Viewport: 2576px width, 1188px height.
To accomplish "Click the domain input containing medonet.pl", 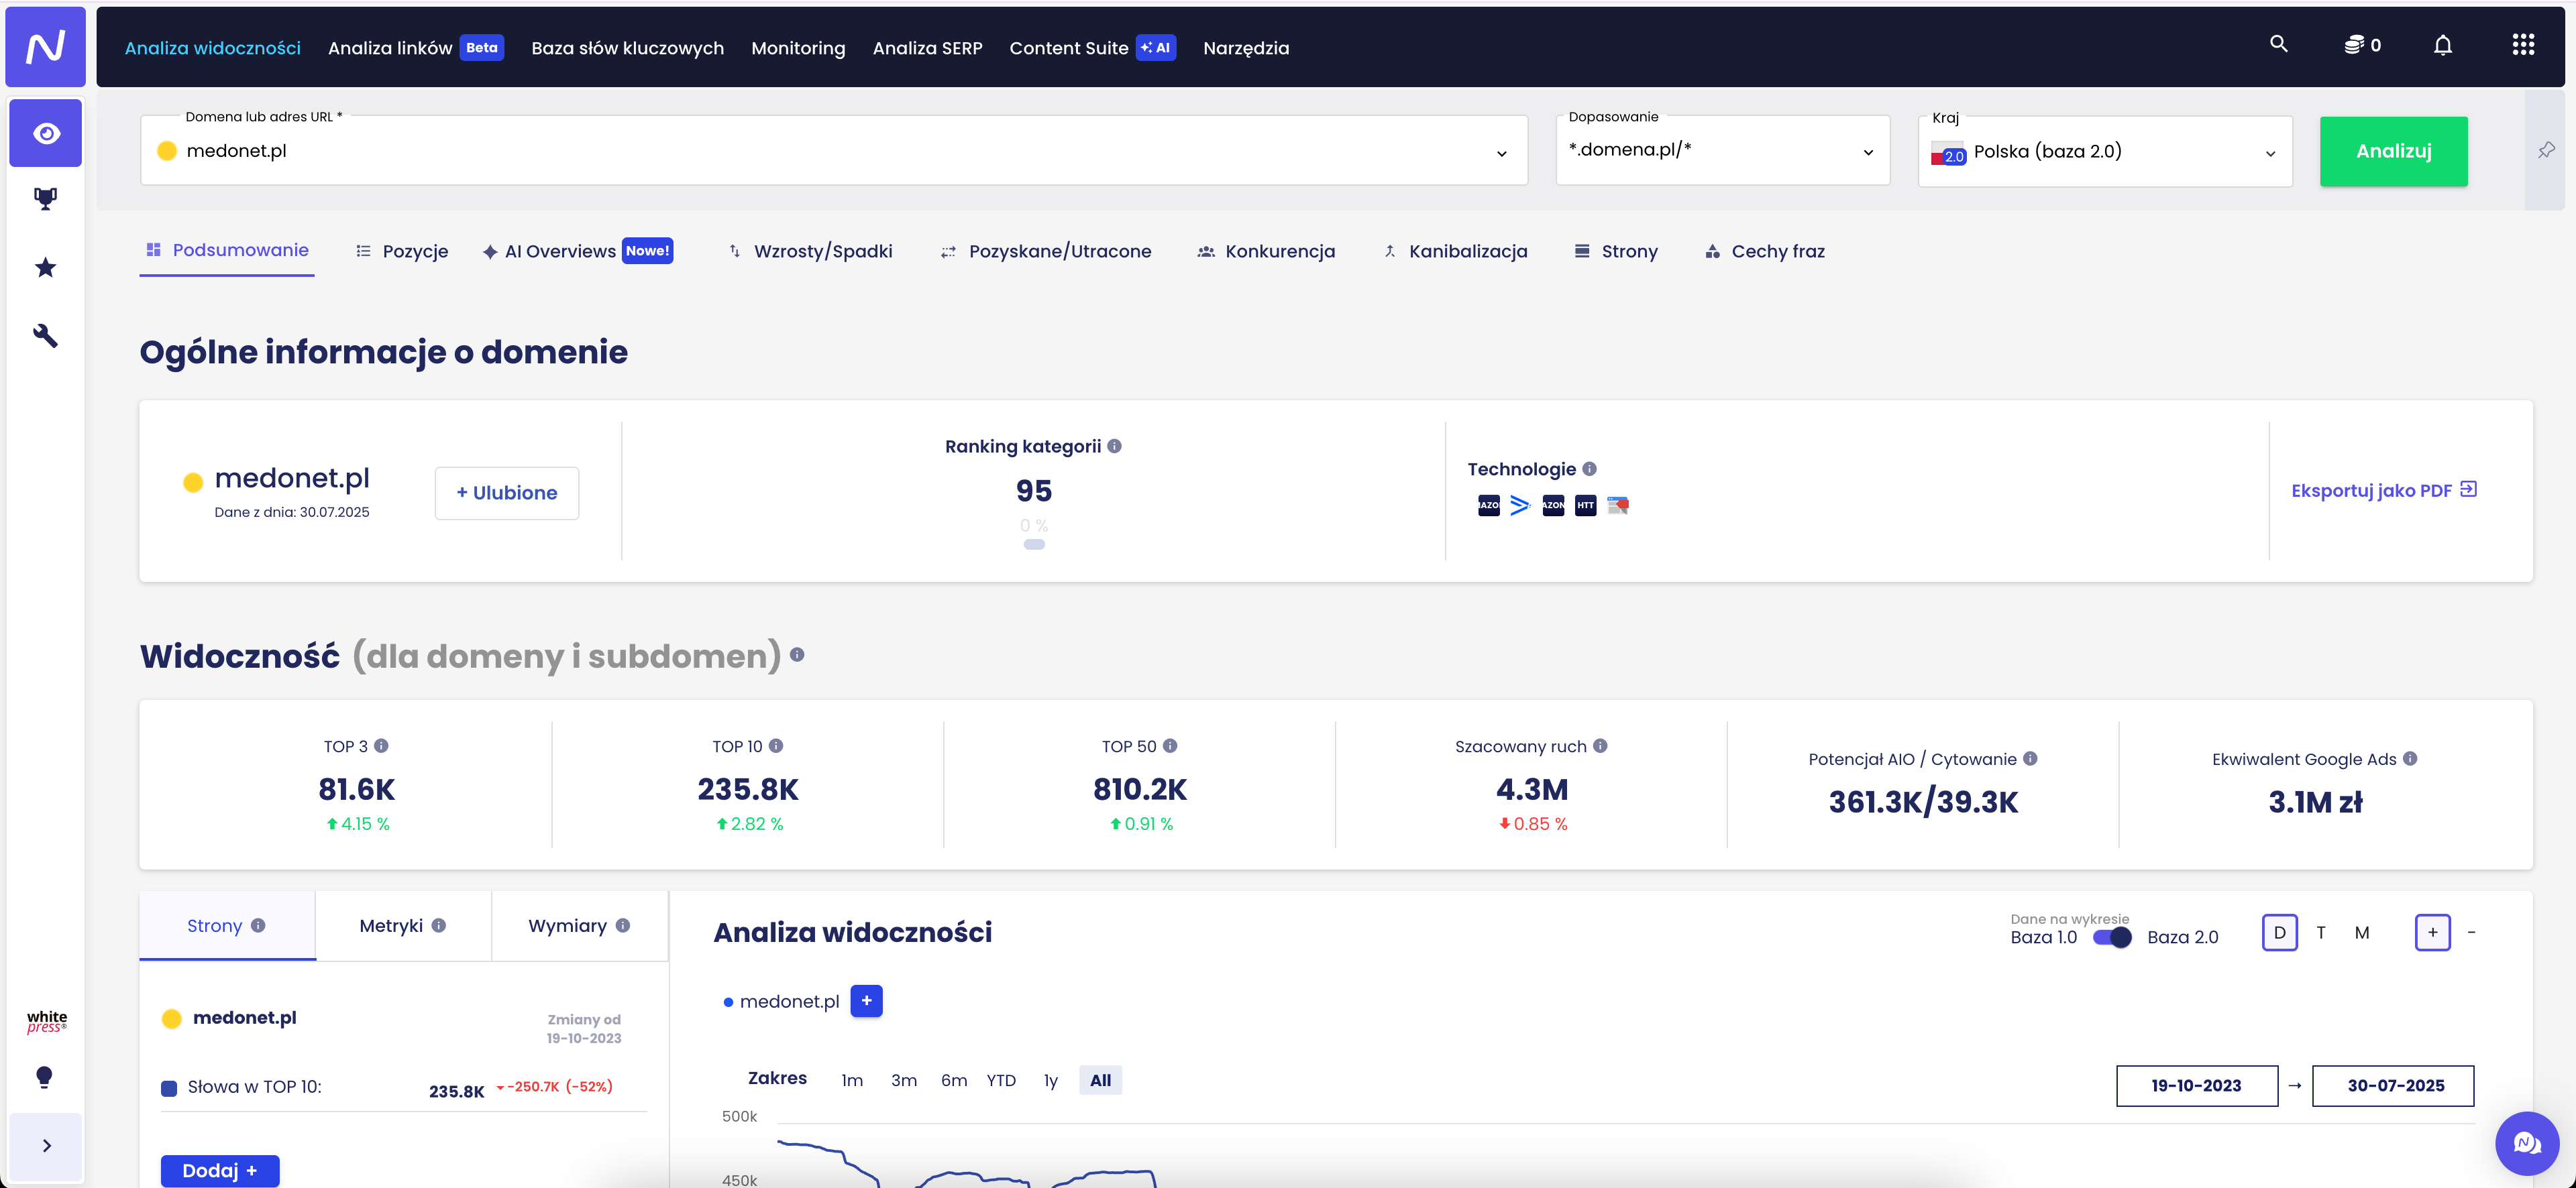I will click(x=834, y=150).
